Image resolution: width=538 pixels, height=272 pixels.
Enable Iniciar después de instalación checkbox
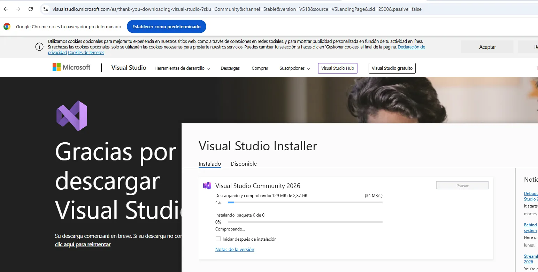click(218, 239)
